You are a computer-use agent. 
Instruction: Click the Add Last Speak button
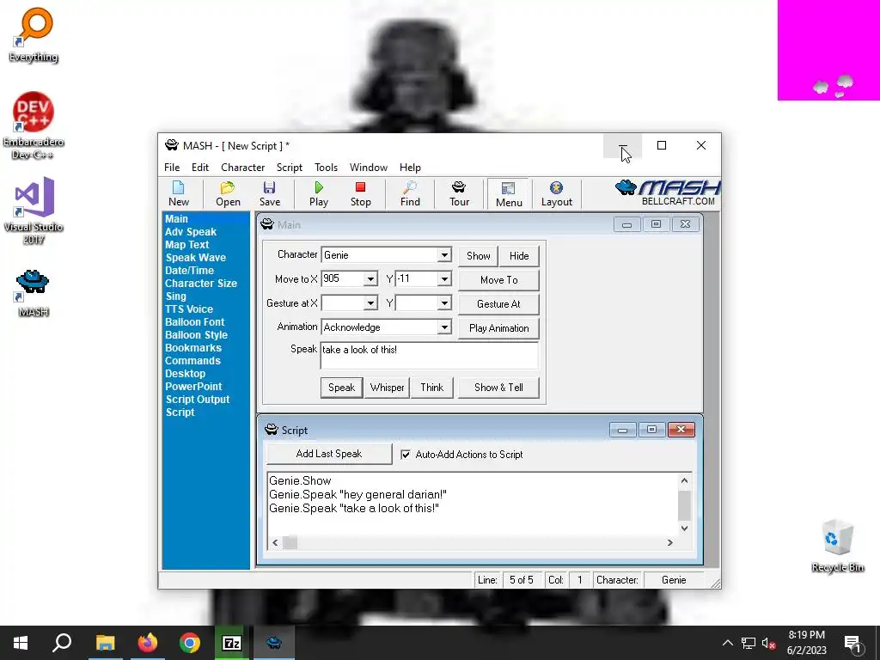coord(329,454)
